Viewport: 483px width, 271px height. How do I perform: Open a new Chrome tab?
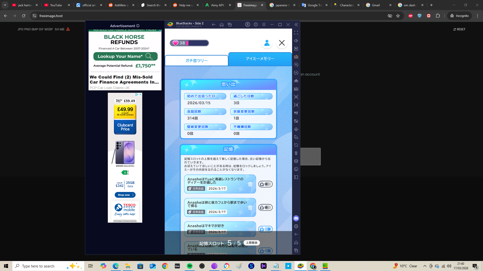click(x=431, y=5)
